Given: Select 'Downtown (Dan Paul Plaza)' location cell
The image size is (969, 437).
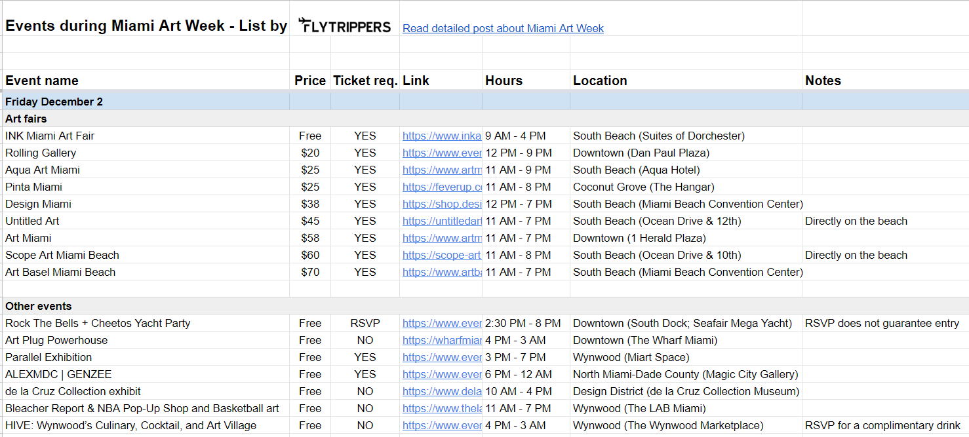Looking at the screenshot, I should [686, 153].
